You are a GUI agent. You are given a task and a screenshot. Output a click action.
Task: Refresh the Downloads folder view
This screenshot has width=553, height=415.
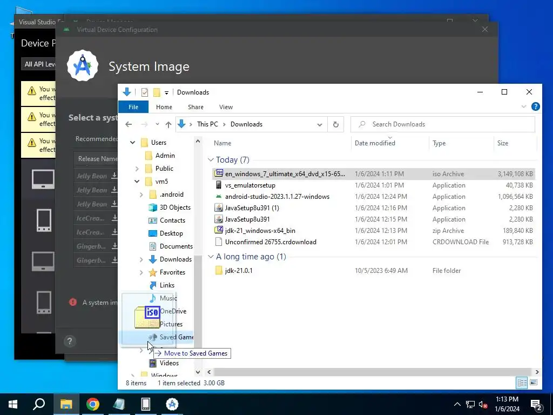pyautogui.click(x=336, y=124)
